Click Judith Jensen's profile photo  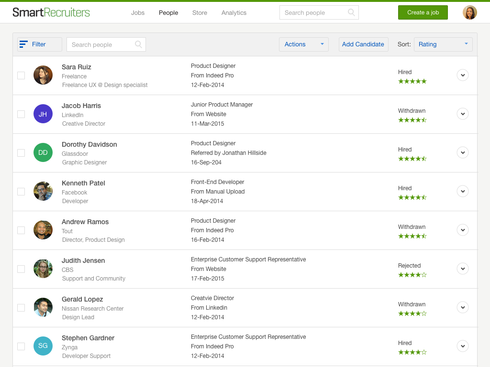point(43,269)
